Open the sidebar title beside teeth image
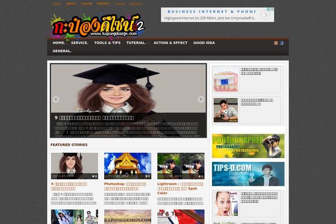The height and width of the screenshot is (224, 336). 259,71
